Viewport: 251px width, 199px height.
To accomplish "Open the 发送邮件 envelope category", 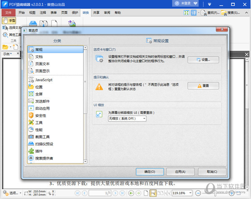I will pyautogui.click(x=31, y=101).
